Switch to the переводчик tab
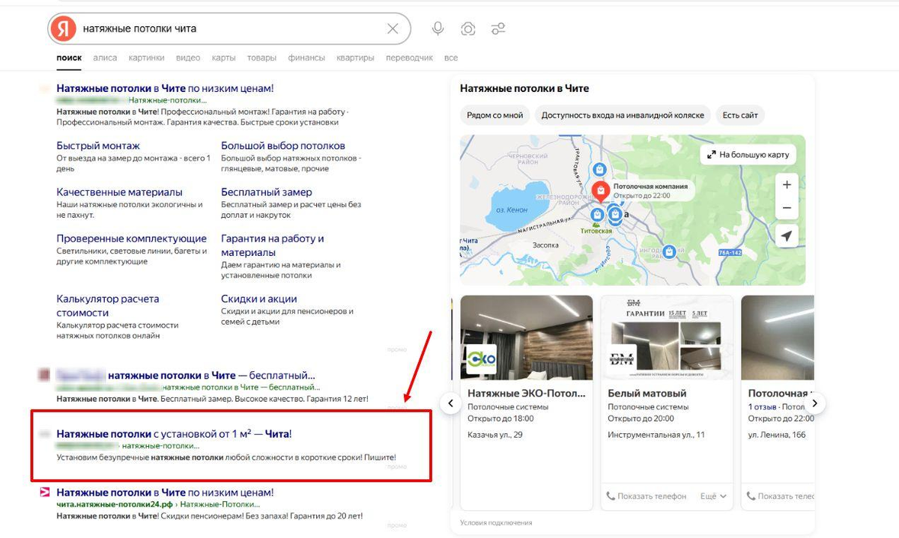This screenshot has width=899, height=538. (410, 58)
